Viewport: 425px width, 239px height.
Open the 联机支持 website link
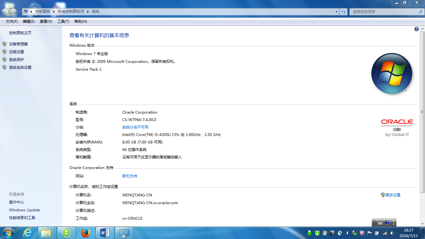[130, 176]
